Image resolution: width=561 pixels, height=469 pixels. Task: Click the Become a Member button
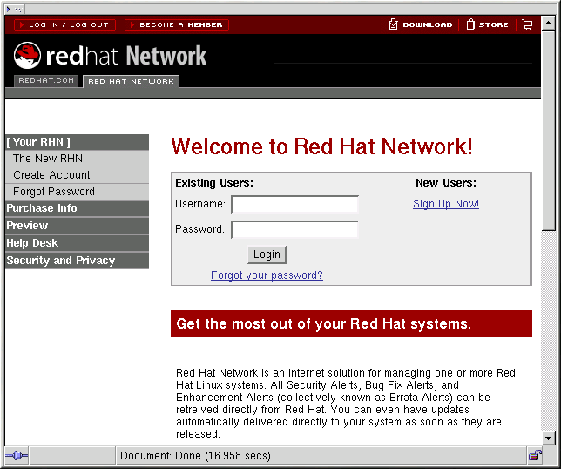tap(177, 24)
